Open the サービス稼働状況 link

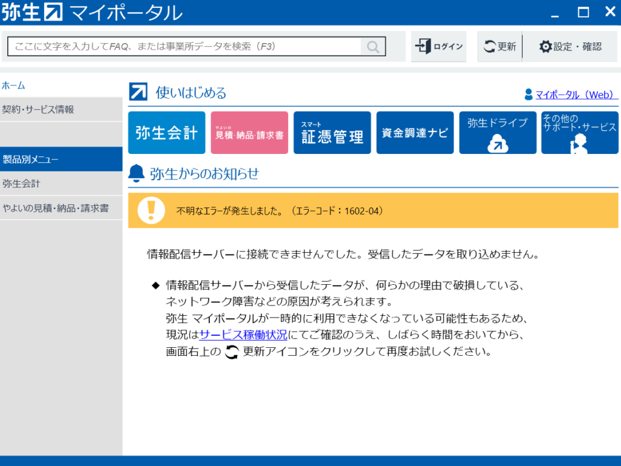tap(235, 335)
